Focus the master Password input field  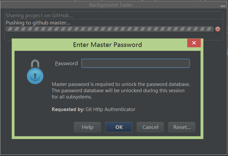coord(136,63)
